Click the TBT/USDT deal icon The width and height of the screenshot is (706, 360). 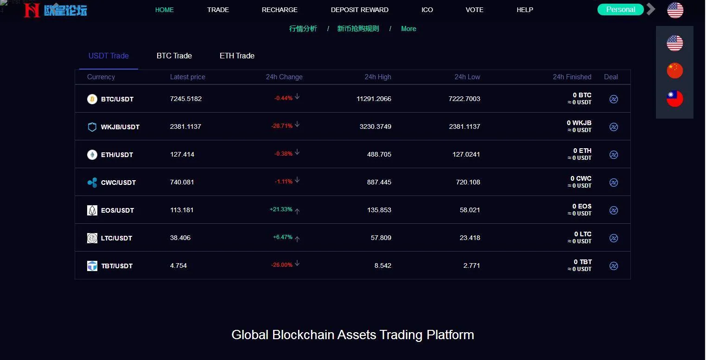(x=613, y=266)
